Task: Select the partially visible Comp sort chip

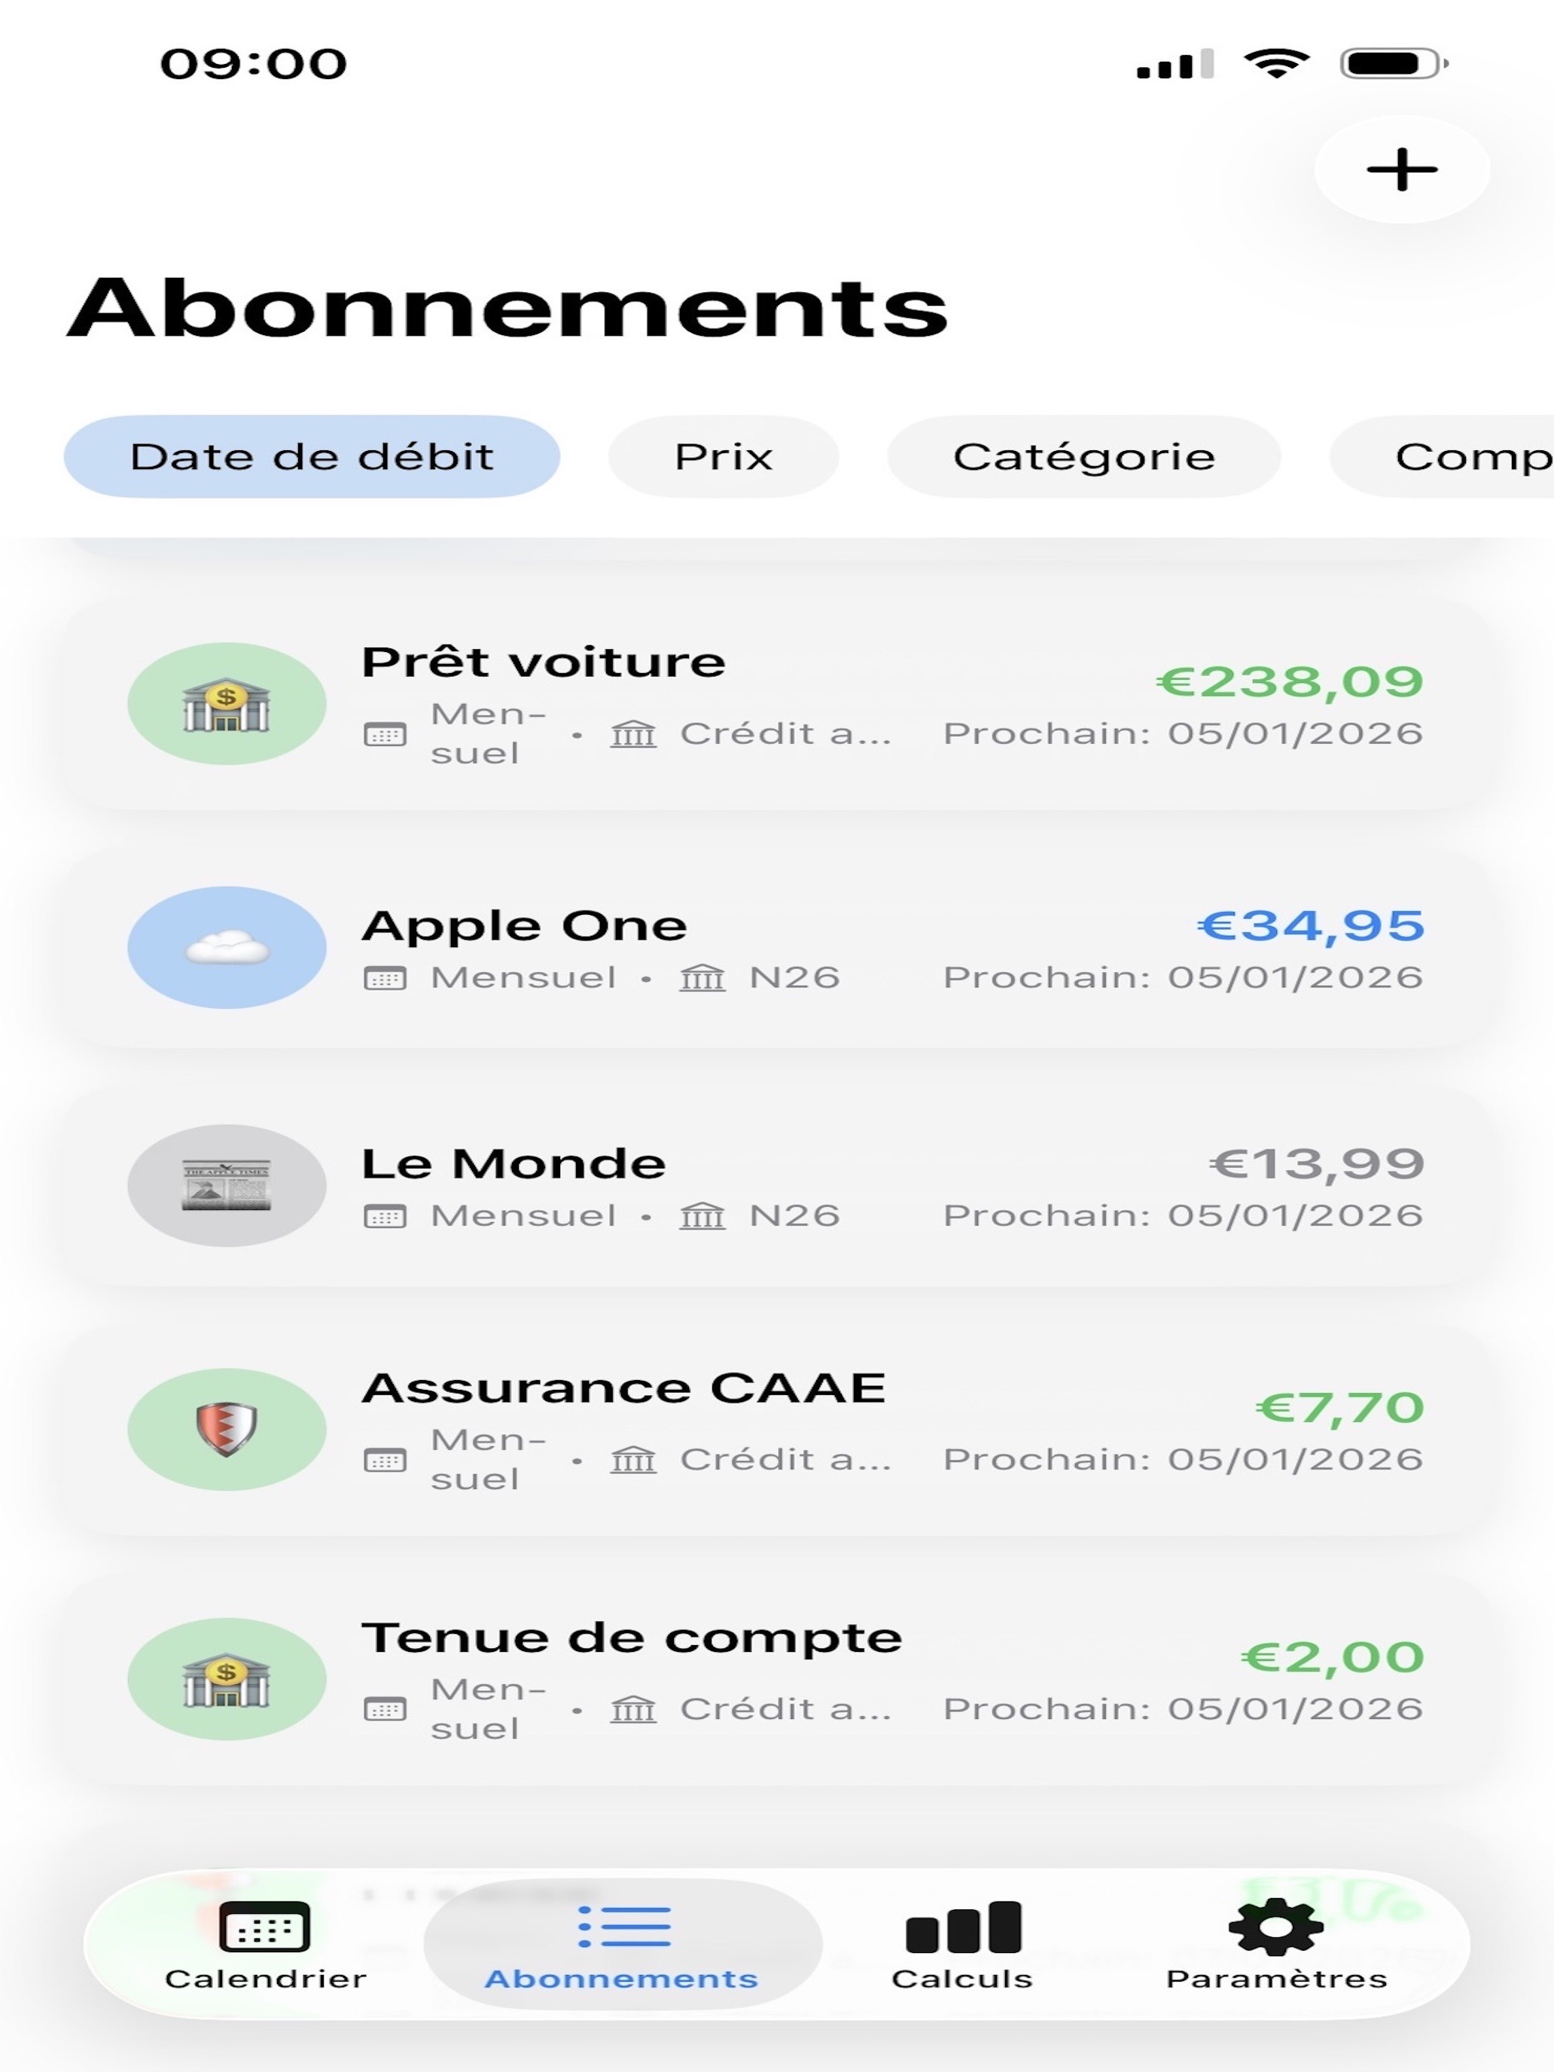Action: [1443, 456]
